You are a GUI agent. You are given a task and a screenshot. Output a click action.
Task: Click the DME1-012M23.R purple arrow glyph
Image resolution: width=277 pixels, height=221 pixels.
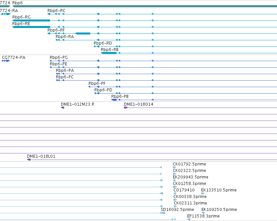(62, 108)
